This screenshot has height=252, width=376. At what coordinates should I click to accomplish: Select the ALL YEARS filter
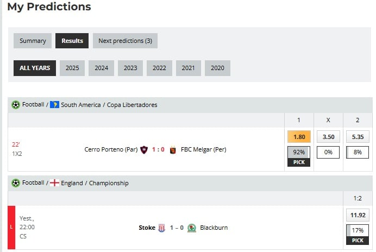point(35,68)
